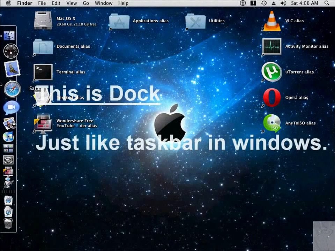Select the VLC alias cone icon
Image resolution: width=335 pixels, height=251 pixels.
[271, 21]
